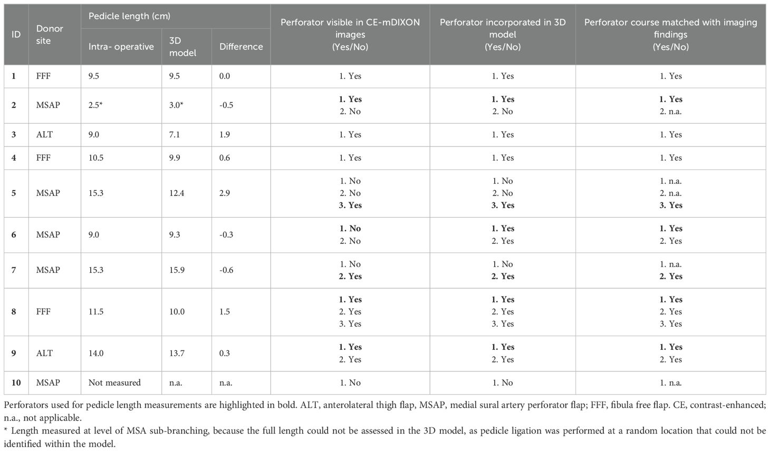Select the Intra- operative subheader
This screenshot has width=770, height=451.
[121, 47]
